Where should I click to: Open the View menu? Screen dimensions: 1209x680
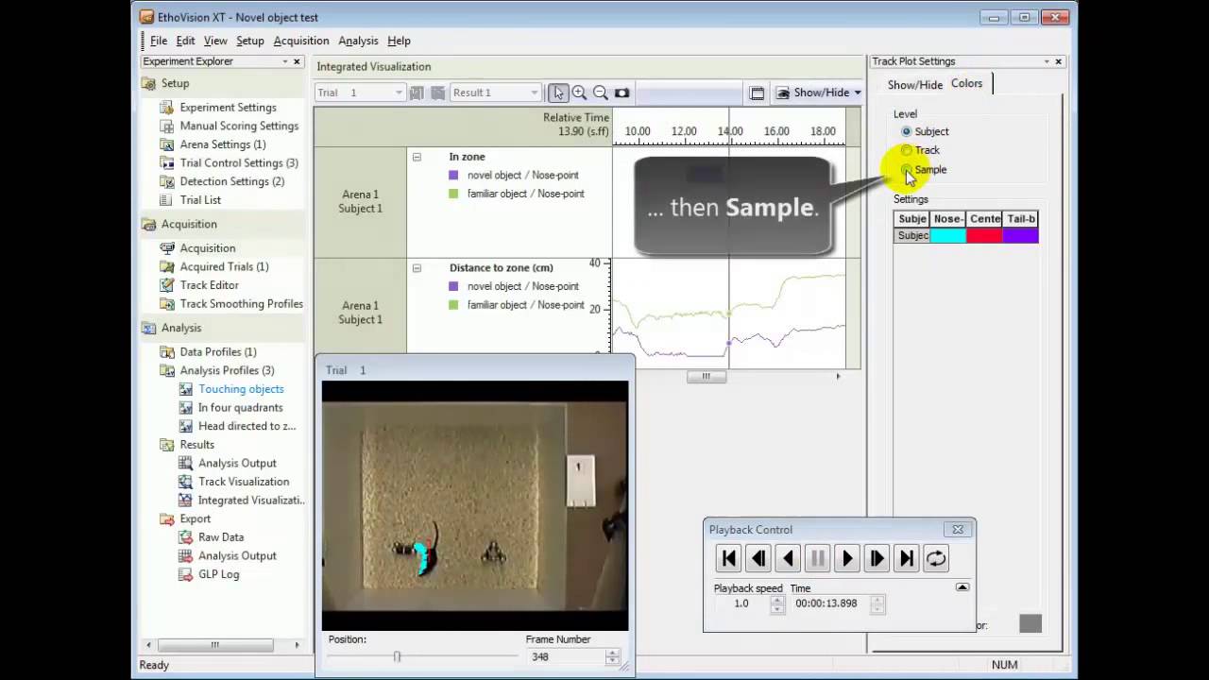pyautogui.click(x=215, y=41)
